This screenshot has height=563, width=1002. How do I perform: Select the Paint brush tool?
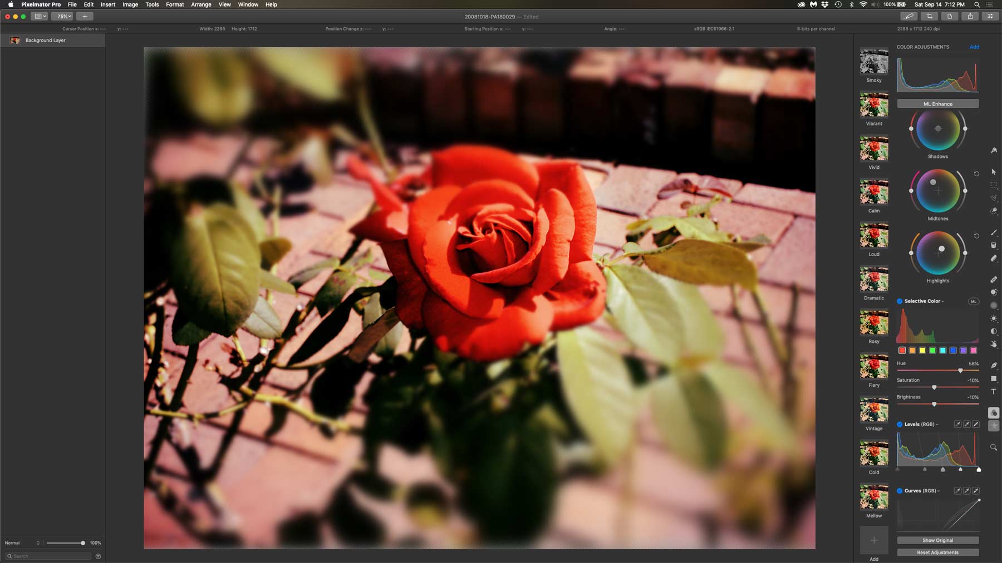[x=994, y=232]
